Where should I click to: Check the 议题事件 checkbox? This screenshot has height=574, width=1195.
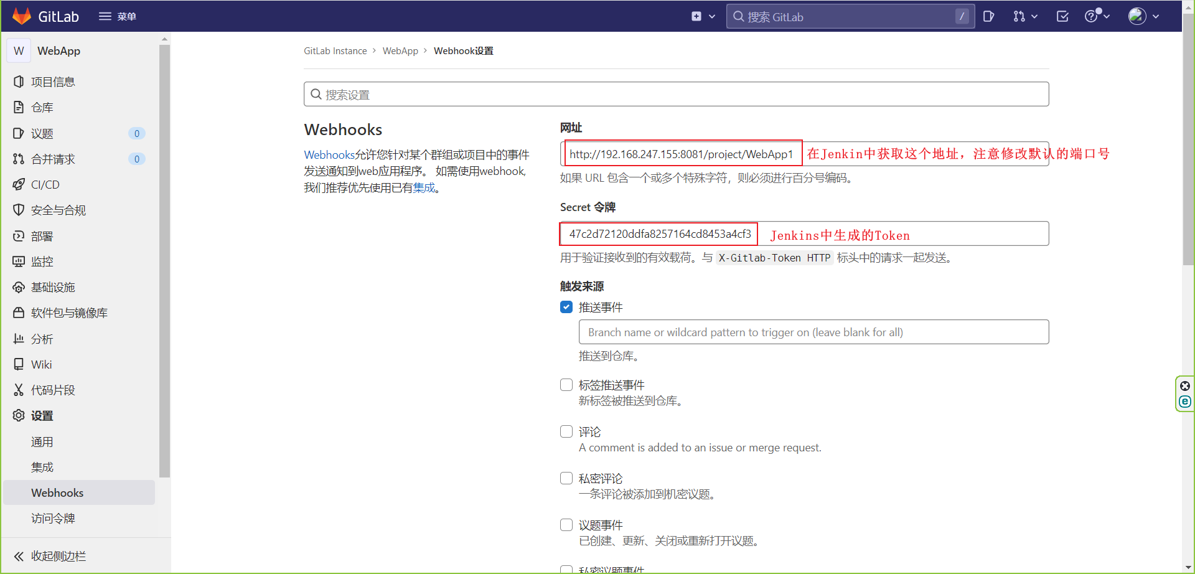pyautogui.click(x=566, y=525)
